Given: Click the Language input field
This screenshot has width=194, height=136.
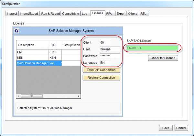Looking at the screenshot, I should coord(105,62).
